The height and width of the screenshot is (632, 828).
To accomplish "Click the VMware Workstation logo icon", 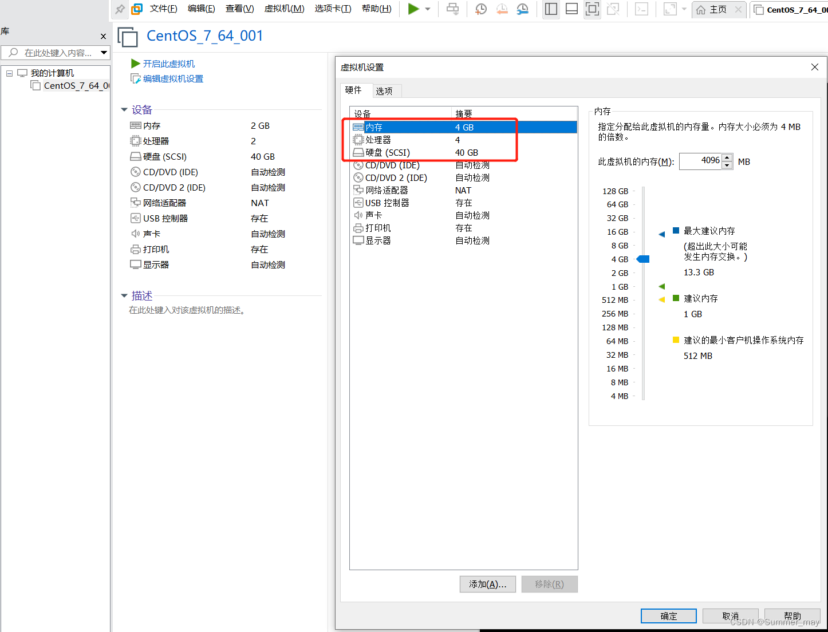I will coord(137,9).
